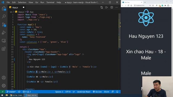This screenshot has height=97, width=173.
Task: Switch git branch via master* in status bar
Action: (x=11, y=92)
